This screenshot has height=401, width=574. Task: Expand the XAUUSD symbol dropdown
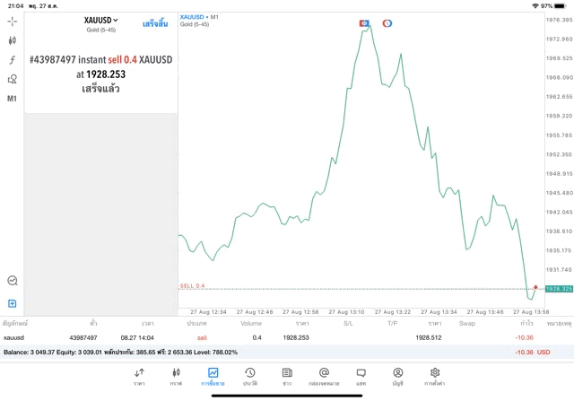100,20
